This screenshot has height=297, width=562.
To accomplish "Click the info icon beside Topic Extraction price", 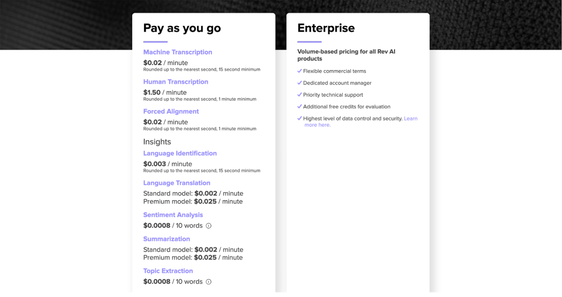I will coord(209,282).
